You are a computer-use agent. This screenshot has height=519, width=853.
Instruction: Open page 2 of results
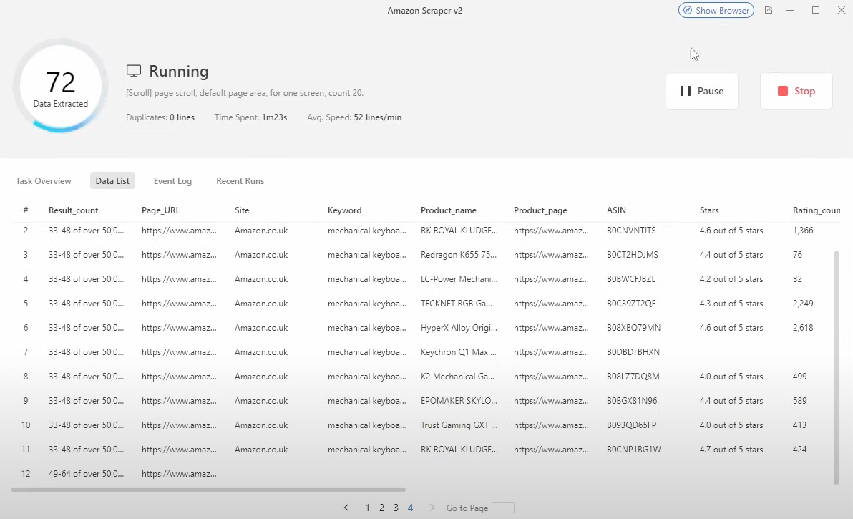[382, 508]
